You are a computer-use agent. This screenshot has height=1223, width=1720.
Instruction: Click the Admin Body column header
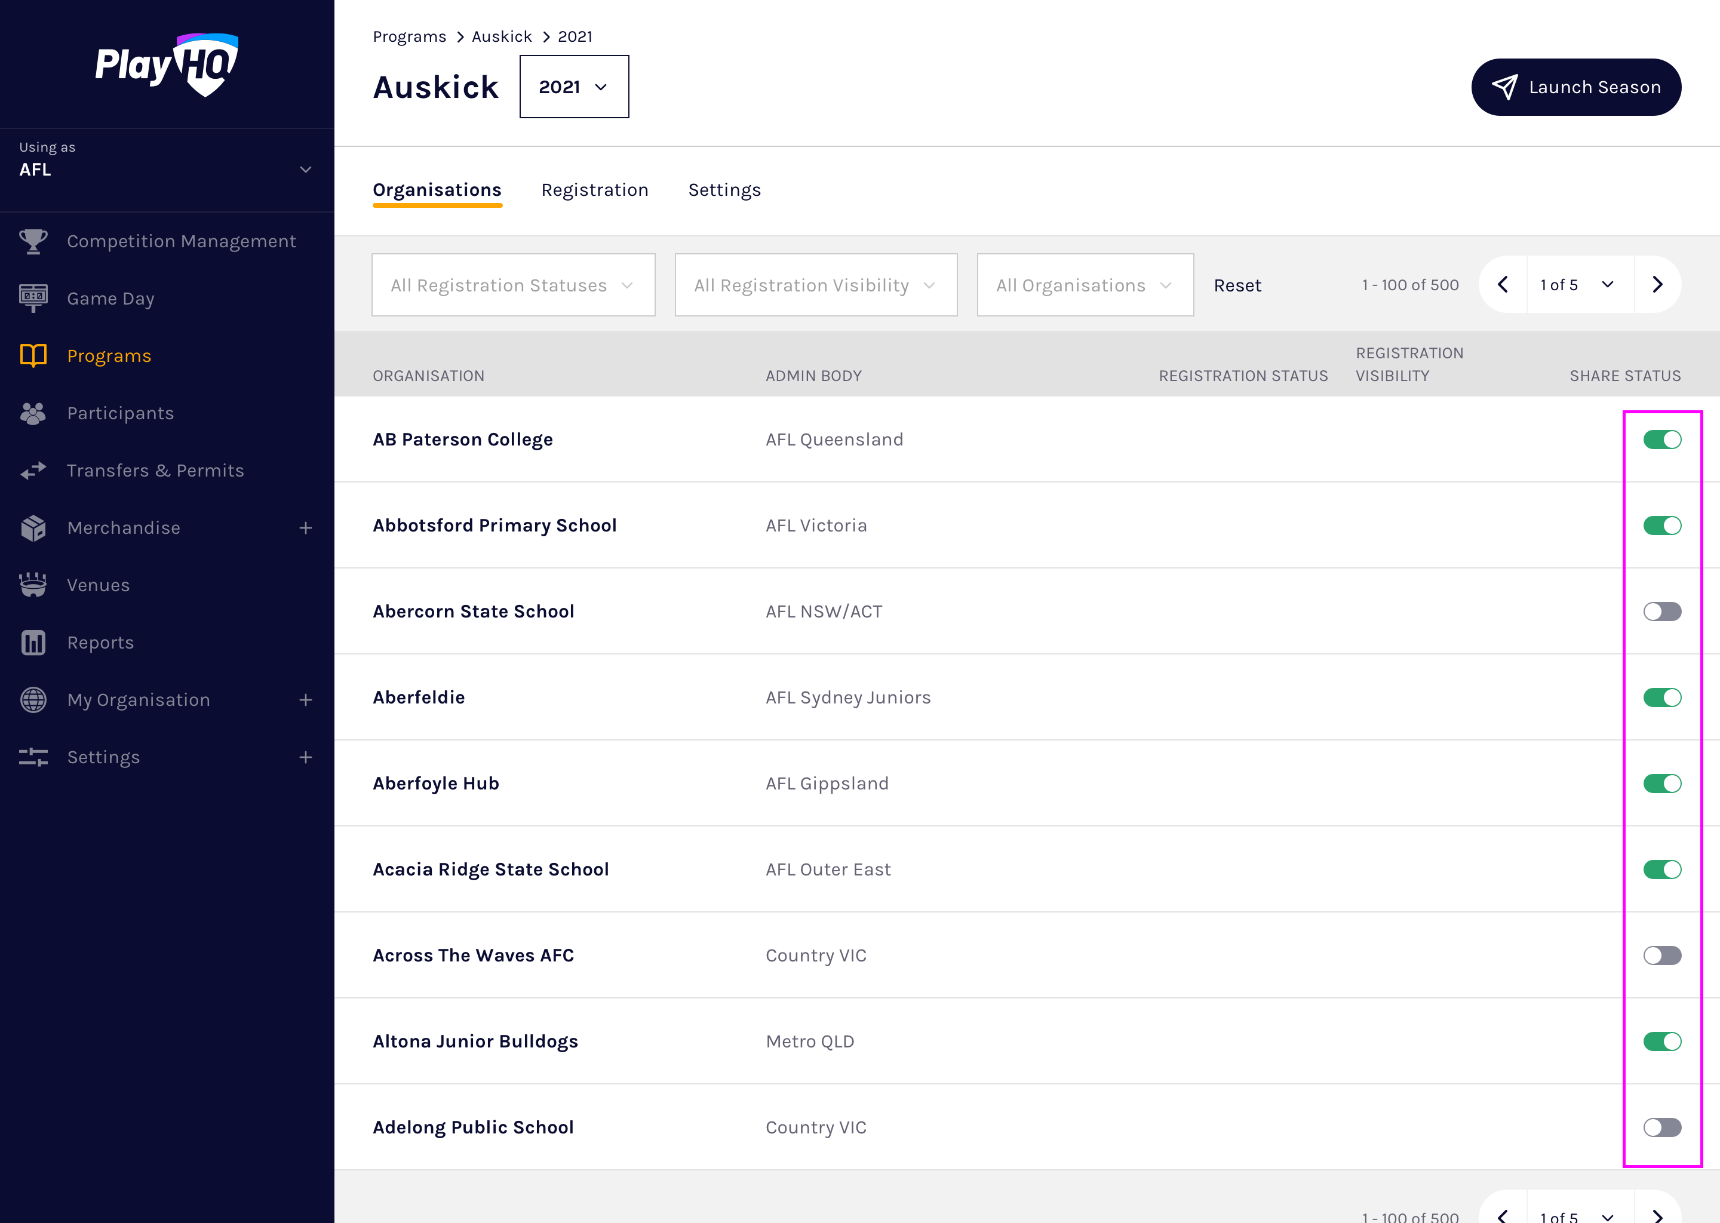tap(813, 376)
